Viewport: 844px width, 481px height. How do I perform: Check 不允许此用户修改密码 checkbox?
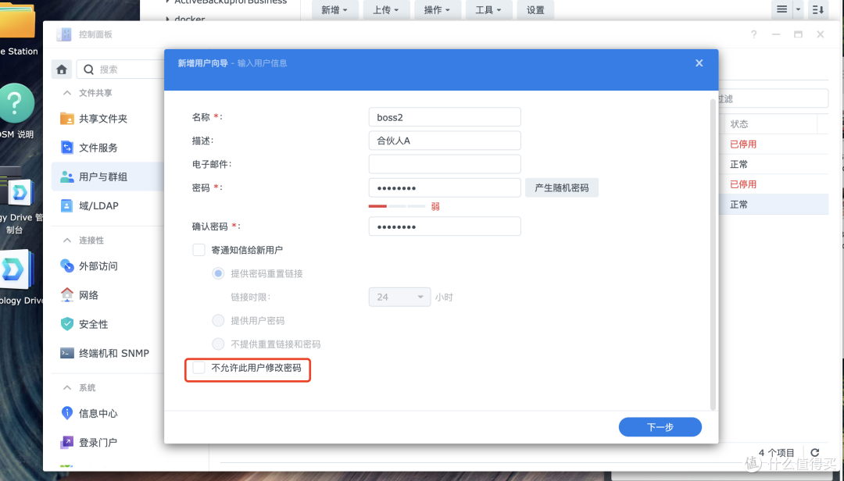point(198,368)
